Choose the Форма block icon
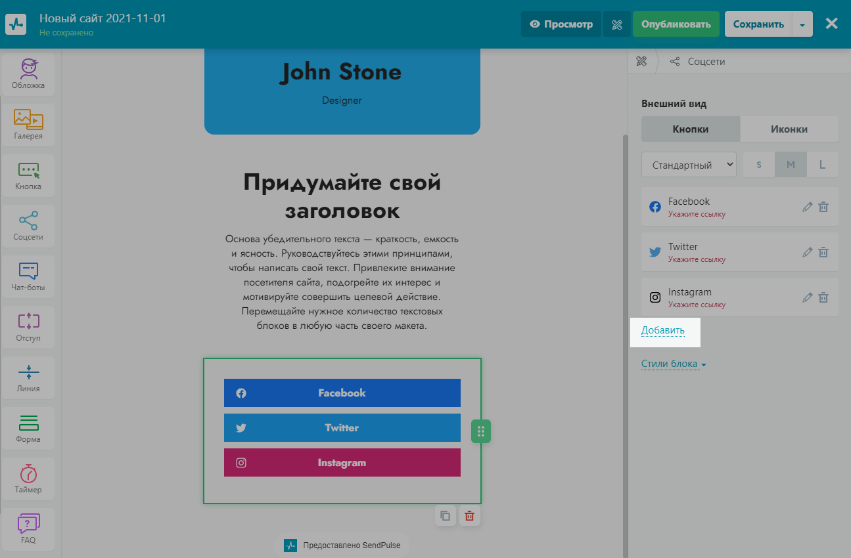 tap(28, 429)
